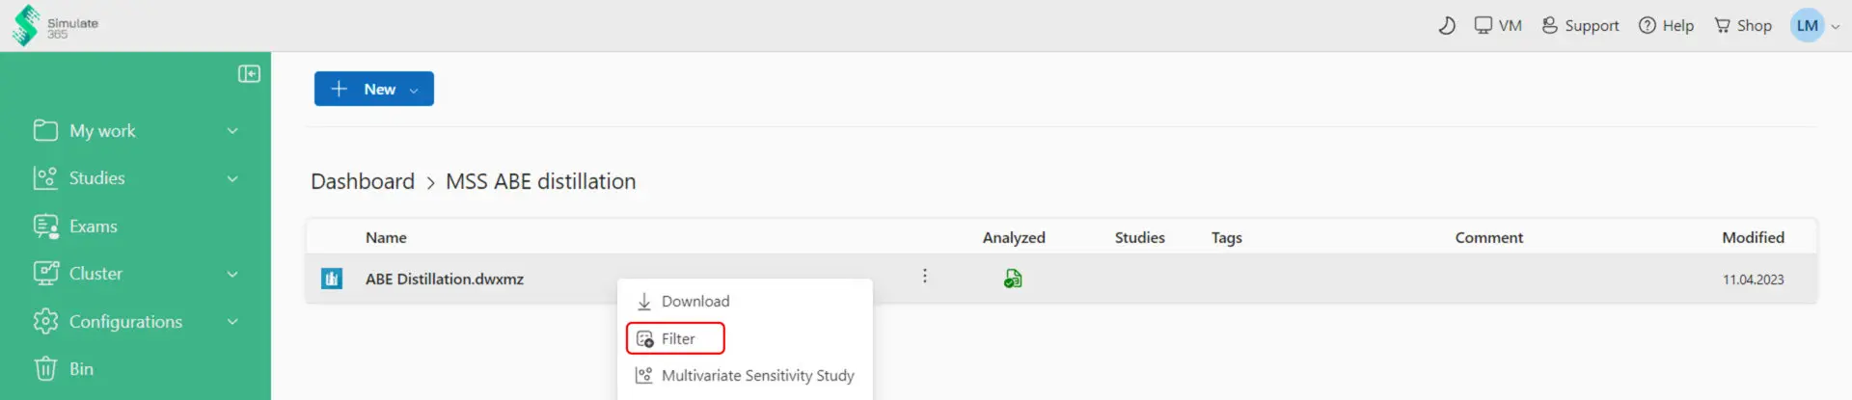Screen dimensions: 1852x400
Task: Open the VM monitor icon
Action: pyautogui.click(x=1483, y=26)
